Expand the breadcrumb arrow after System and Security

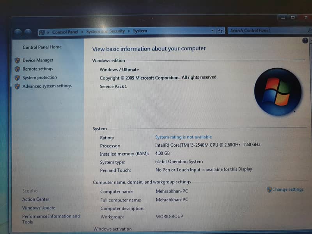129,31
